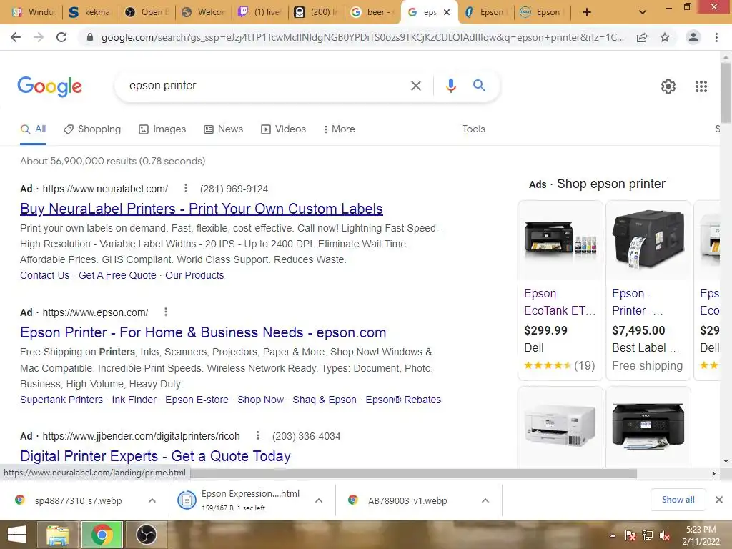Bookmark this page with the star
The width and height of the screenshot is (732, 549).
[x=665, y=37]
